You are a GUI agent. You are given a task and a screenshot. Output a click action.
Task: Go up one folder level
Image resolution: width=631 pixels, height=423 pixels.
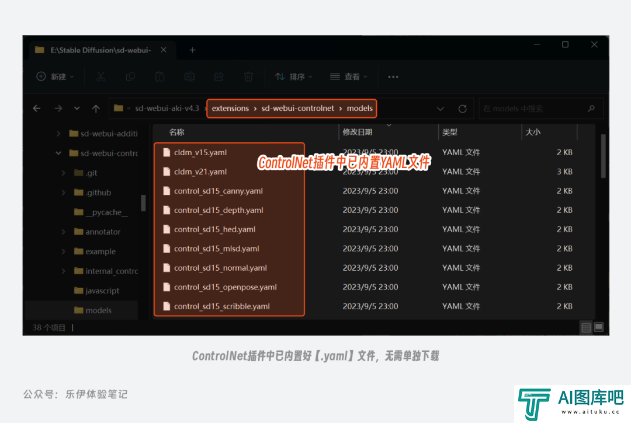[x=96, y=109]
